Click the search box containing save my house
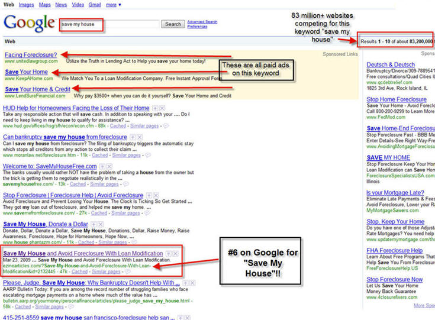Image resolution: width=435 pixels, height=320 pixels. pos(109,24)
